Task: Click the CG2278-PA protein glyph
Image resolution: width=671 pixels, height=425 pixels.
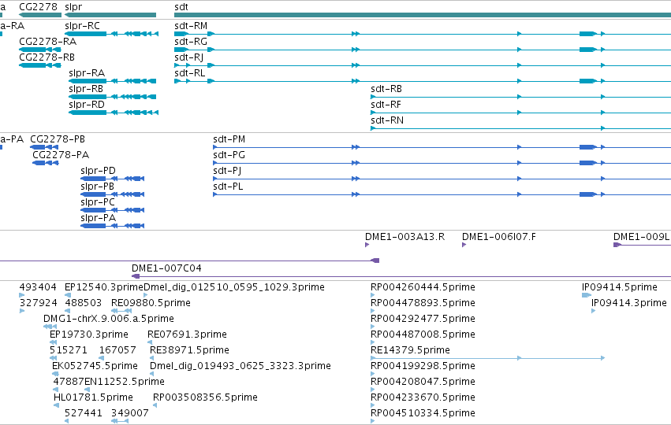Action: click(x=46, y=163)
